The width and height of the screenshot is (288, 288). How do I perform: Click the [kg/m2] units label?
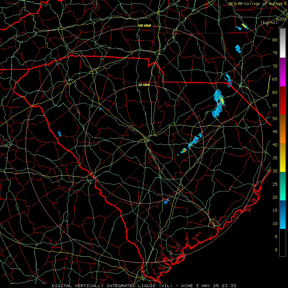click(269, 22)
